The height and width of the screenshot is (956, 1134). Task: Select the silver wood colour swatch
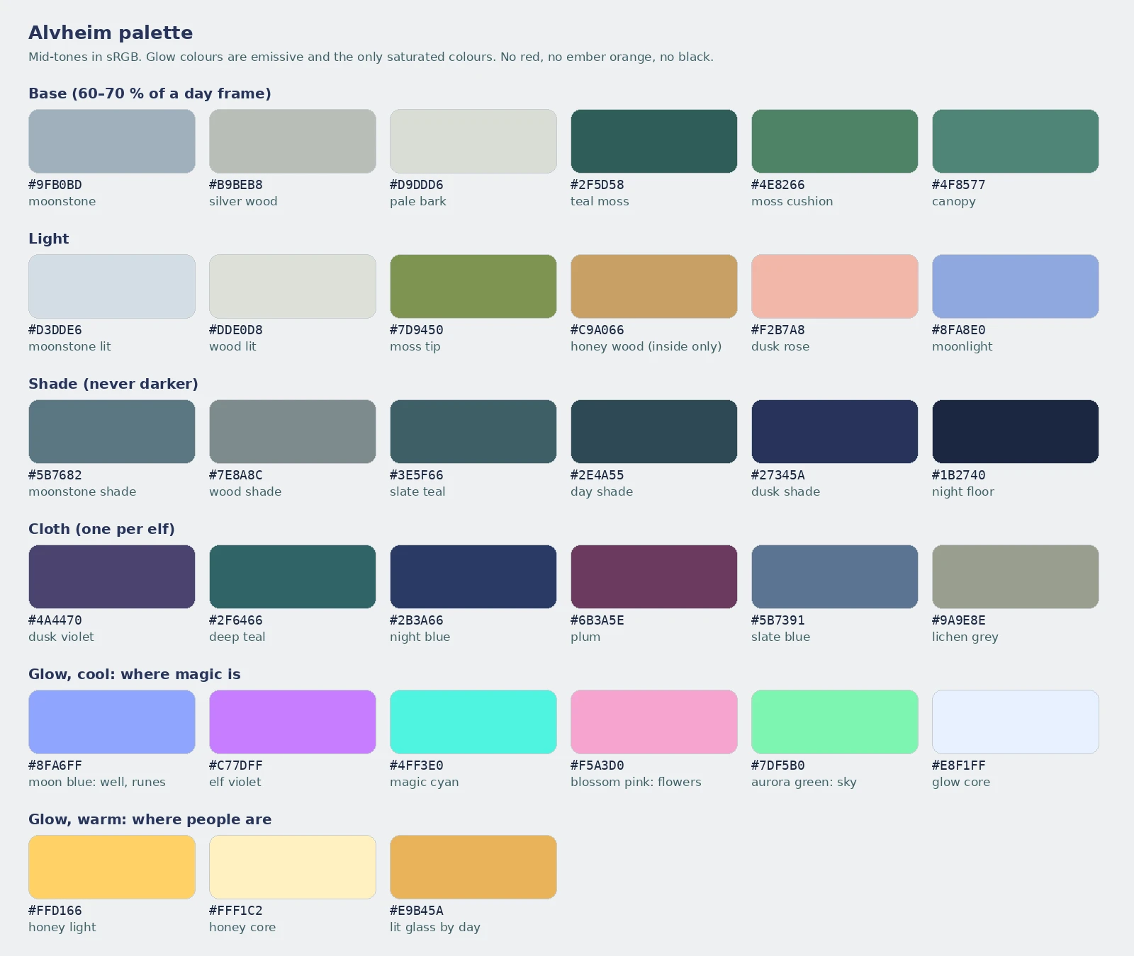[293, 141]
